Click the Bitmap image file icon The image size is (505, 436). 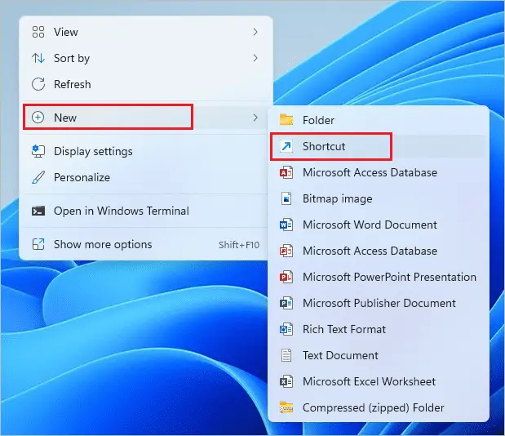(x=286, y=198)
